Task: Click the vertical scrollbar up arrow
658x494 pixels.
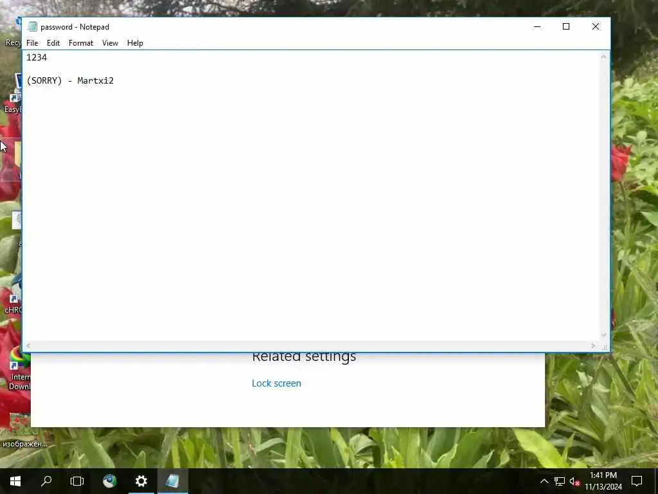Action: click(603, 57)
